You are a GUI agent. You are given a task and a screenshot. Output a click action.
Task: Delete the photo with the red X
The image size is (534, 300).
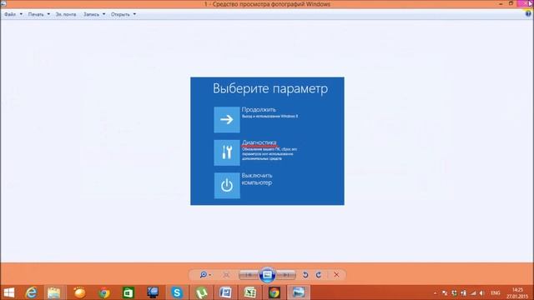point(336,274)
